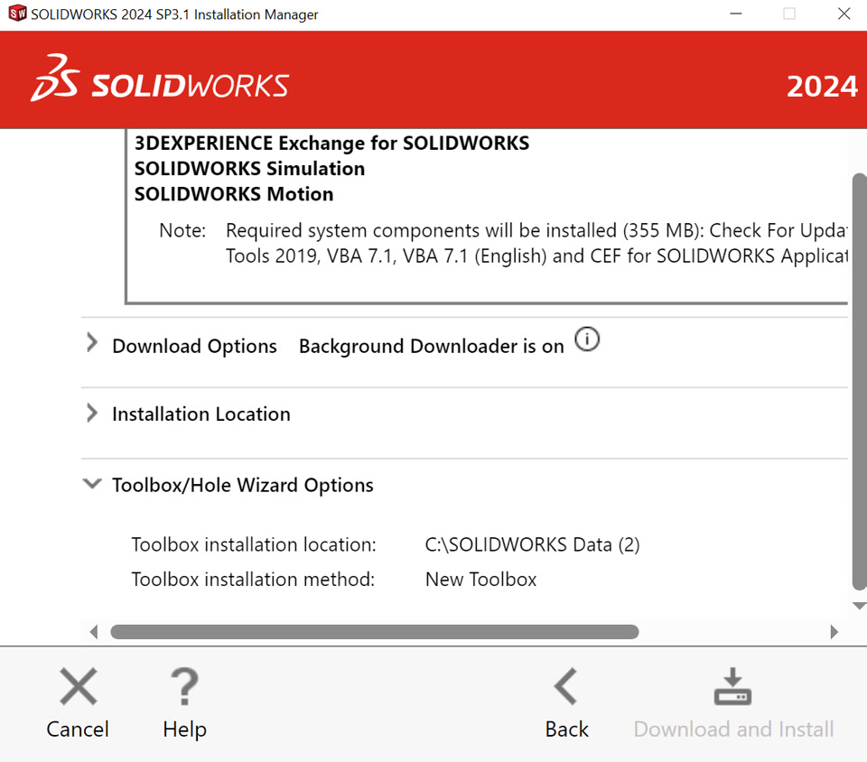Click the Installation Location heading text
This screenshot has width=867, height=762.
(200, 414)
